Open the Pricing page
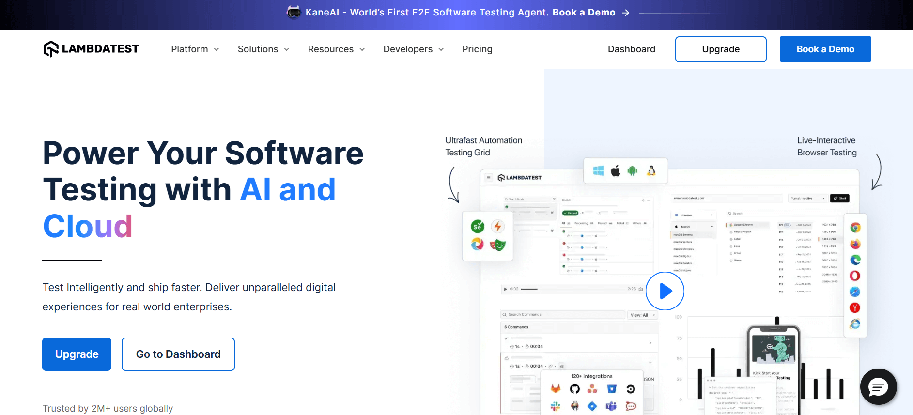This screenshot has width=913, height=415. click(477, 49)
